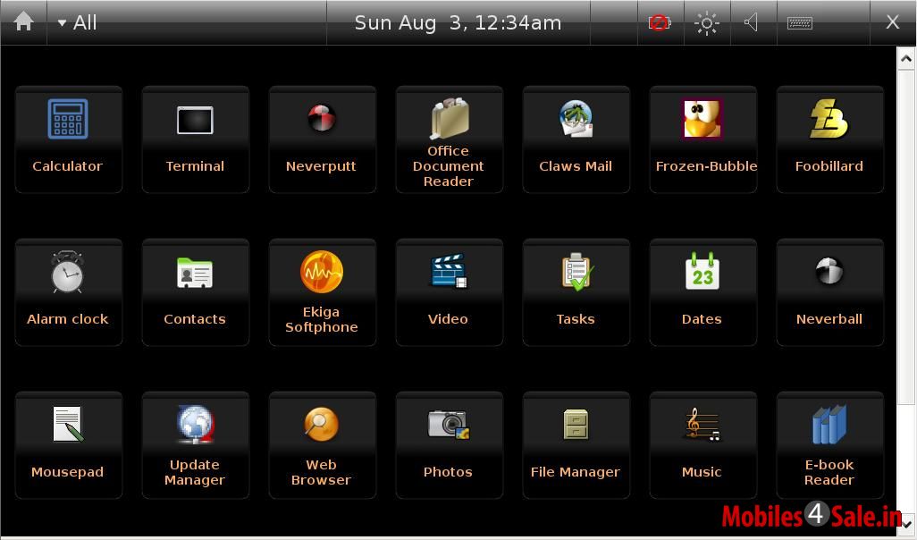The width and height of the screenshot is (917, 540).
Task: Expand the All category dropdown
Action: (78, 22)
